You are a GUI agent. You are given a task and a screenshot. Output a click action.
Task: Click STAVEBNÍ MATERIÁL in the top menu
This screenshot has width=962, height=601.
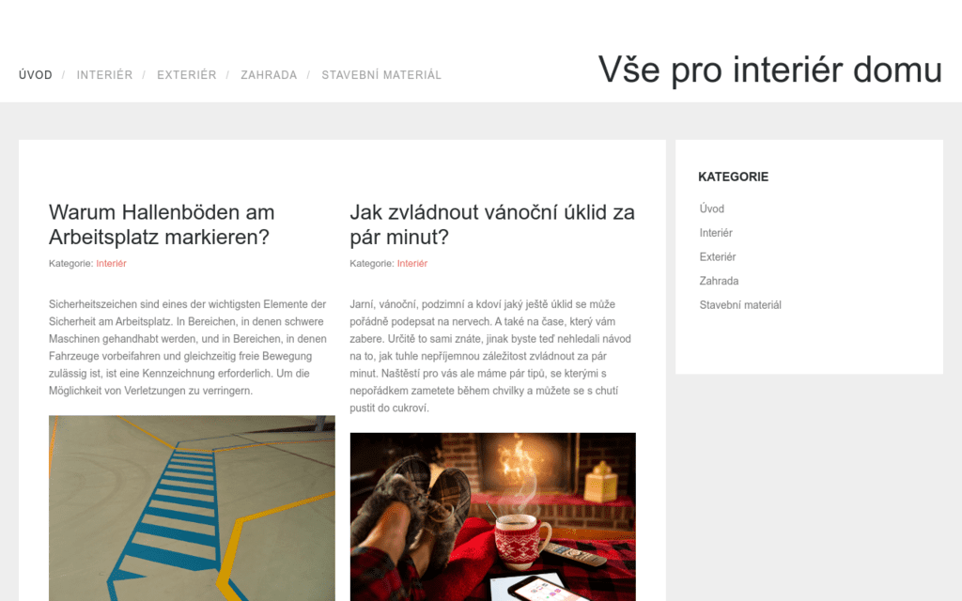coord(381,75)
